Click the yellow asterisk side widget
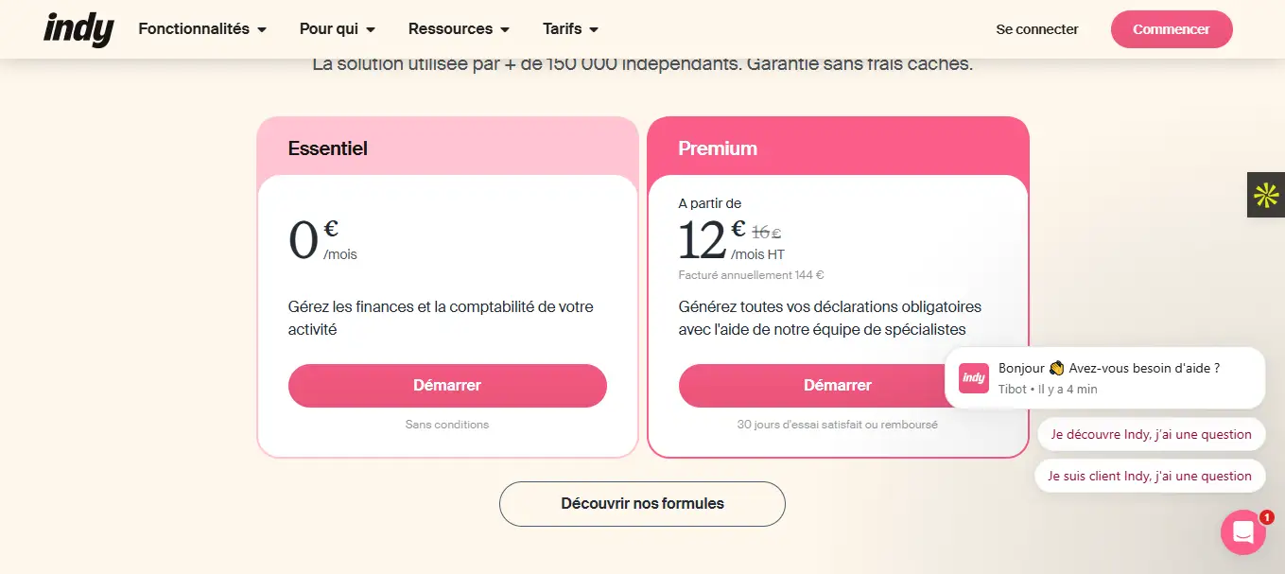Viewport: 1285px width, 574px height. (x=1266, y=195)
